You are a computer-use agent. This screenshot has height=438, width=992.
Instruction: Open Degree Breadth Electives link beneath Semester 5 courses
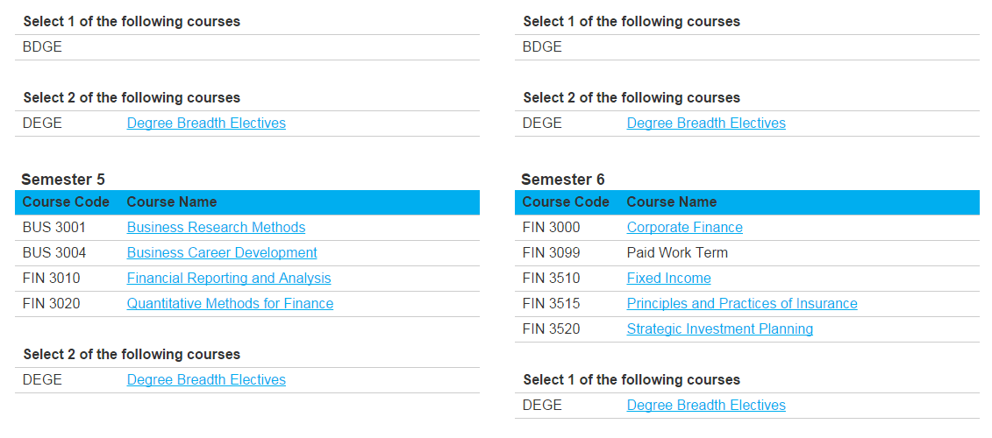tap(206, 380)
